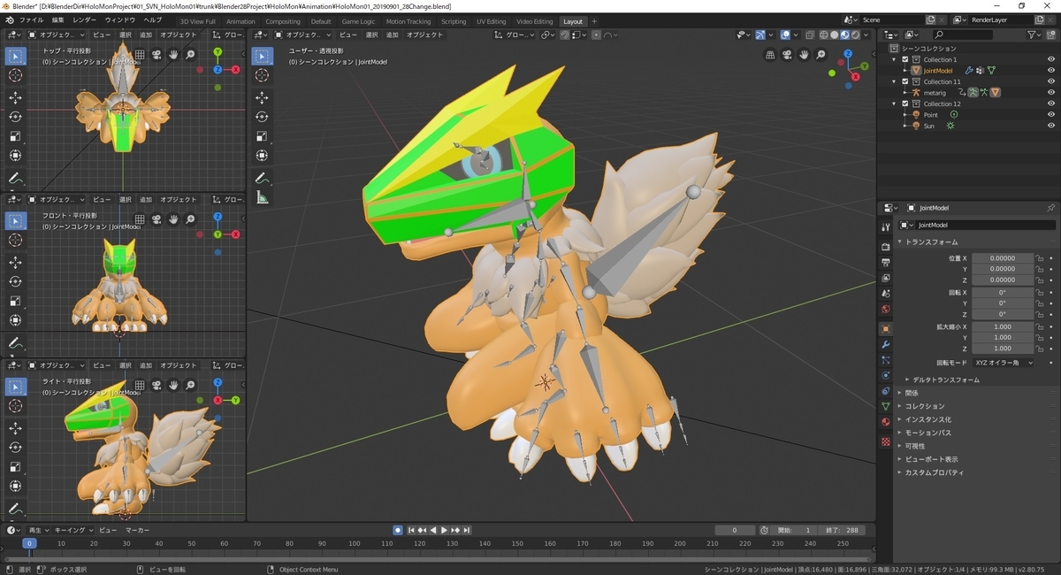Click the hand pan icon in the main viewport
1061x575 pixels.
(x=804, y=54)
